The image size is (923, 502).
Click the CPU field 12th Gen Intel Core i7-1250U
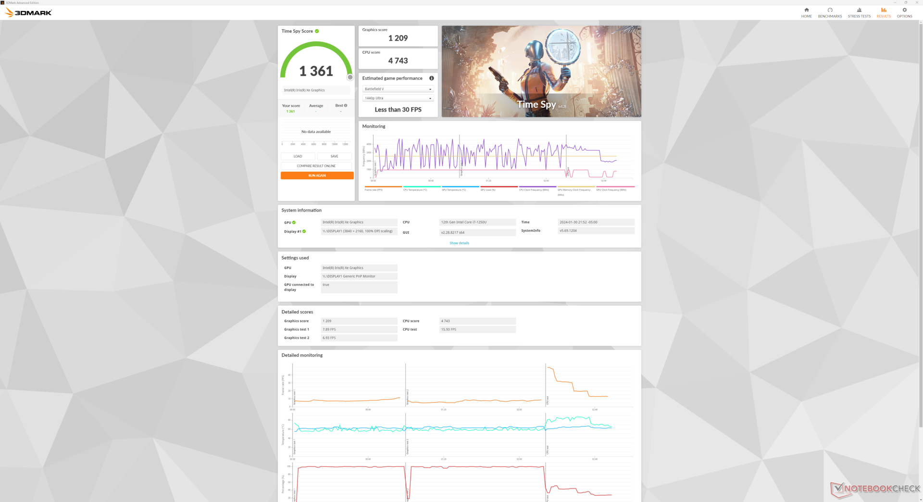478,223
